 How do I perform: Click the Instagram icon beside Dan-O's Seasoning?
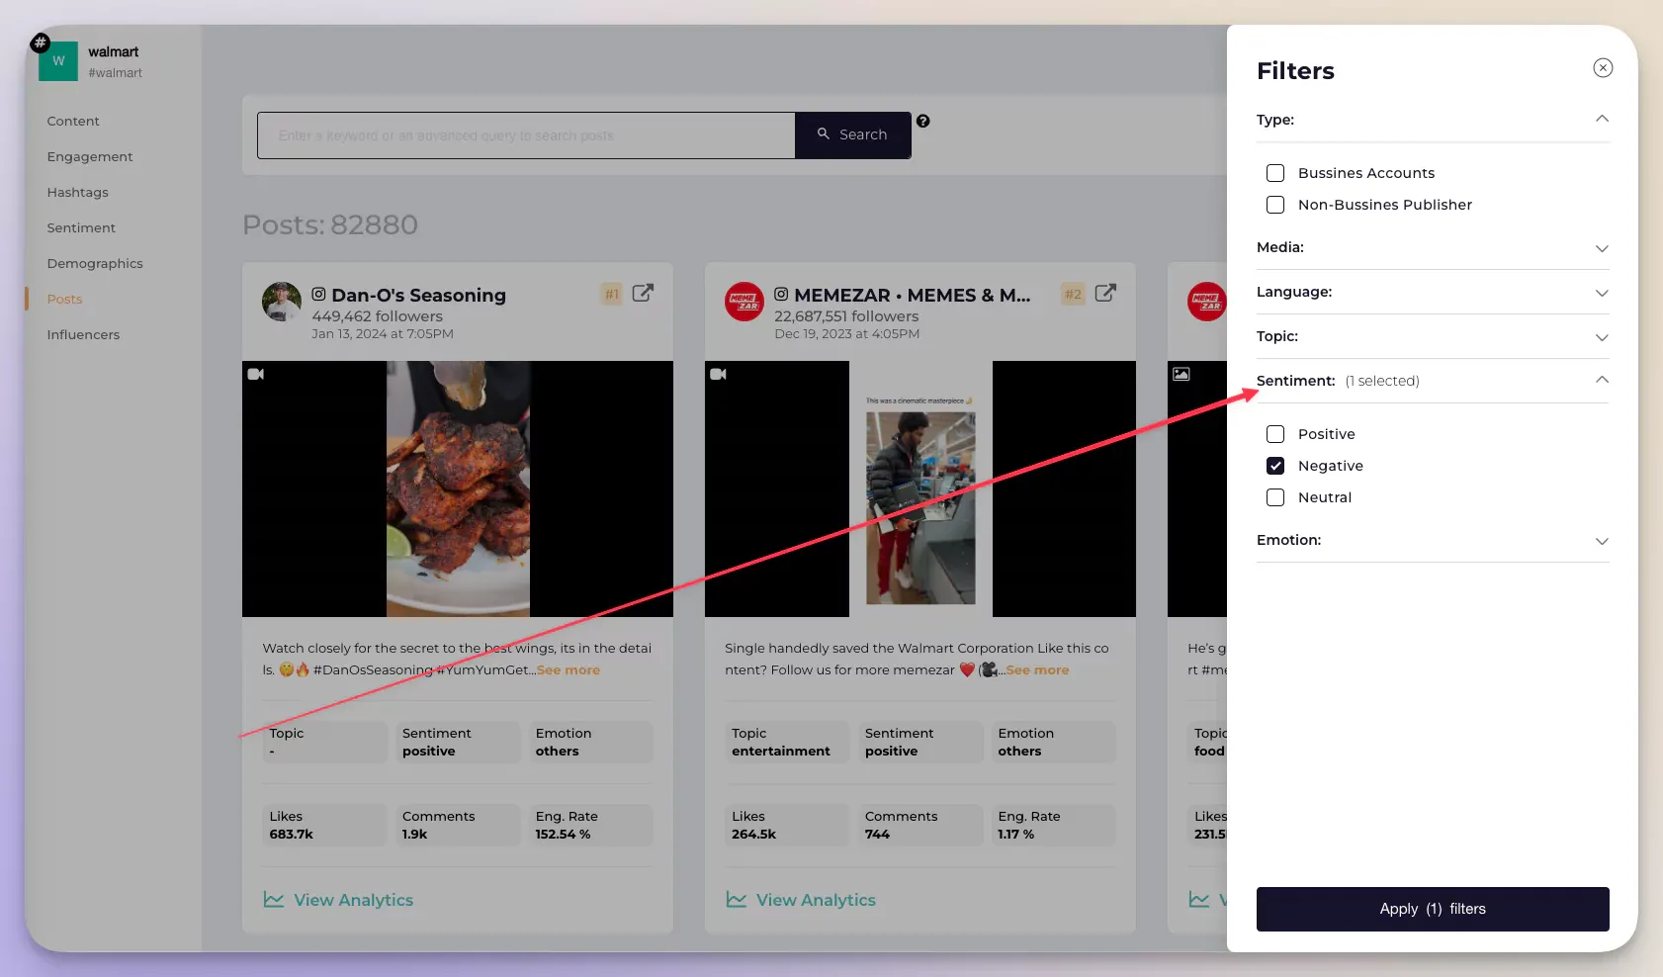tap(318, 294)
